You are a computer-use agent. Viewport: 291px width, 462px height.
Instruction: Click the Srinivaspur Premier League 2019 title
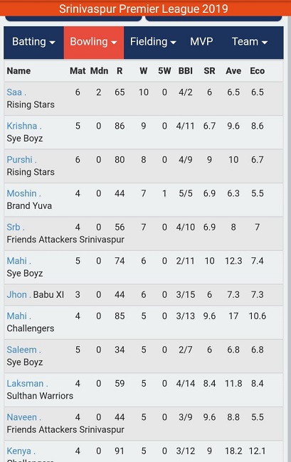point(144,9)
